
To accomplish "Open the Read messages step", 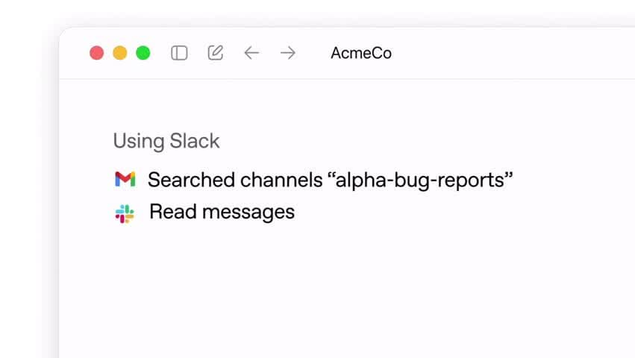I will tap(205, 213).
